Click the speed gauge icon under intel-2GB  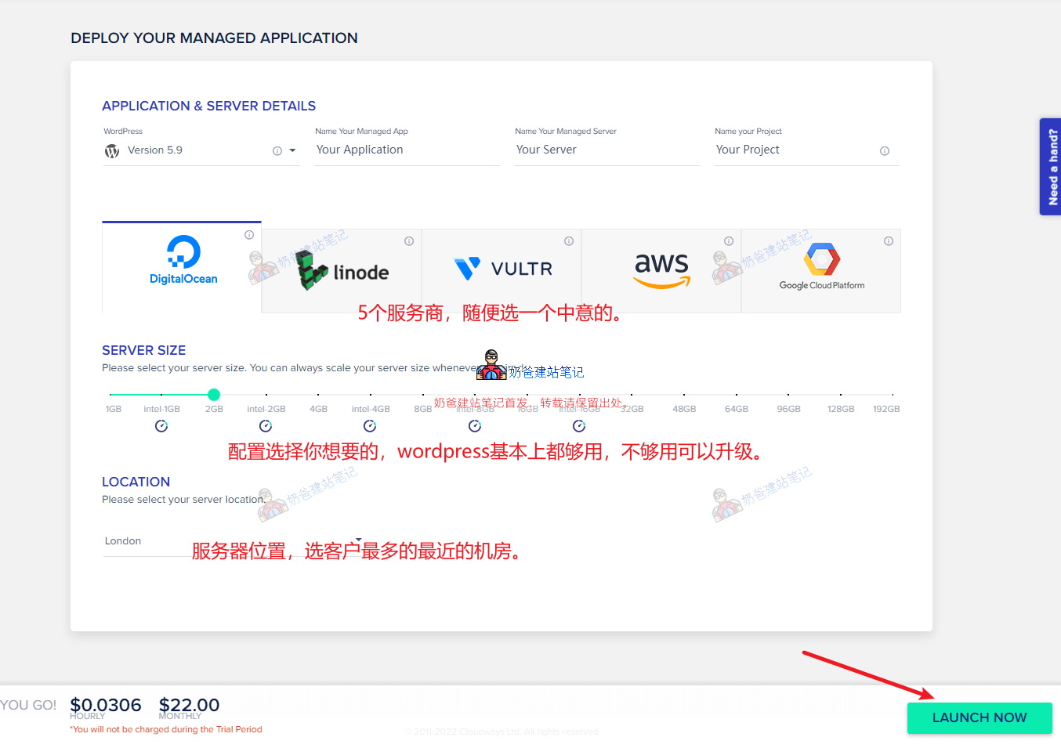click(266, 426)
